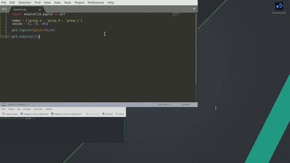The width and height of the screenshot is (290, 163).
Task: Click the Find magnifier icon in terminal toolbar
Action: point(117,114)
